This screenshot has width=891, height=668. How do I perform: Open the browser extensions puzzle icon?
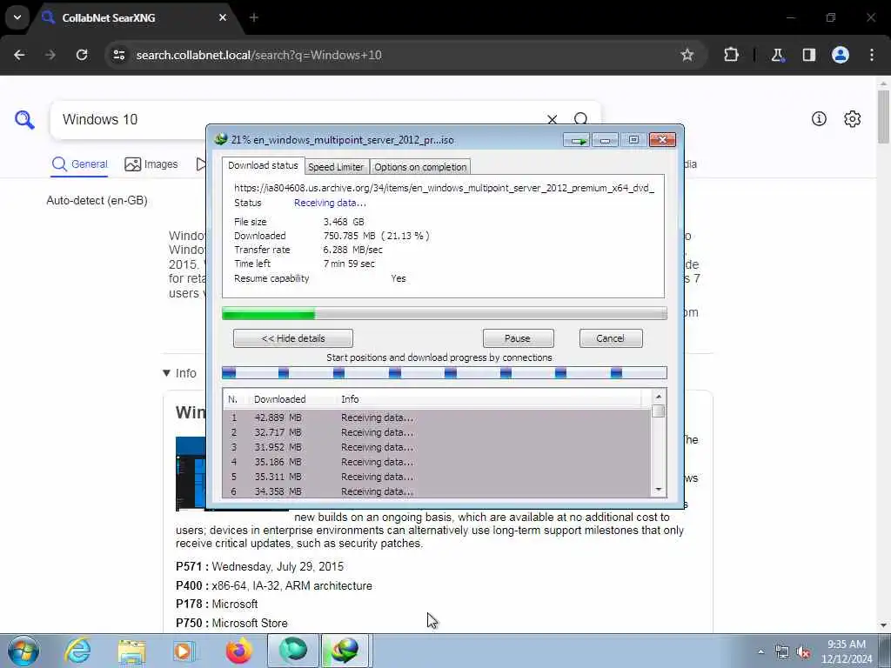(x=731, y=55)
